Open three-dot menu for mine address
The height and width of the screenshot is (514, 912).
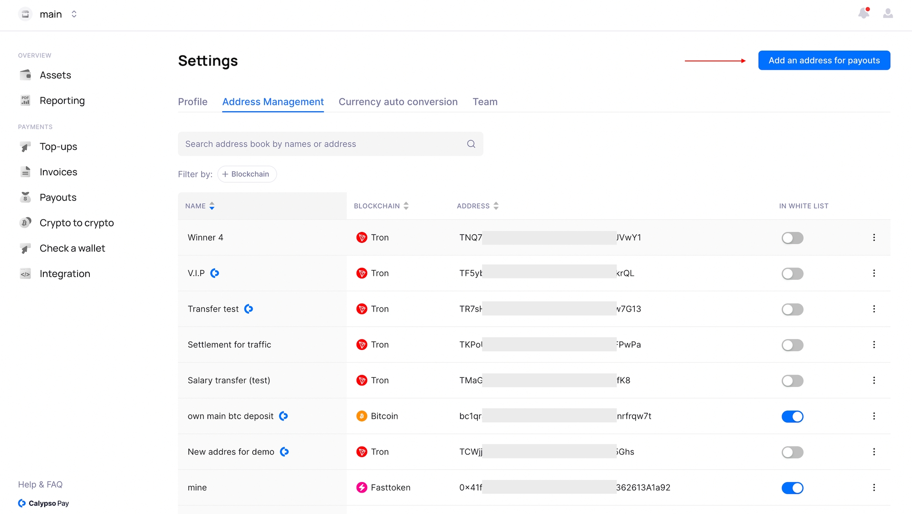[x=874, y=488]
